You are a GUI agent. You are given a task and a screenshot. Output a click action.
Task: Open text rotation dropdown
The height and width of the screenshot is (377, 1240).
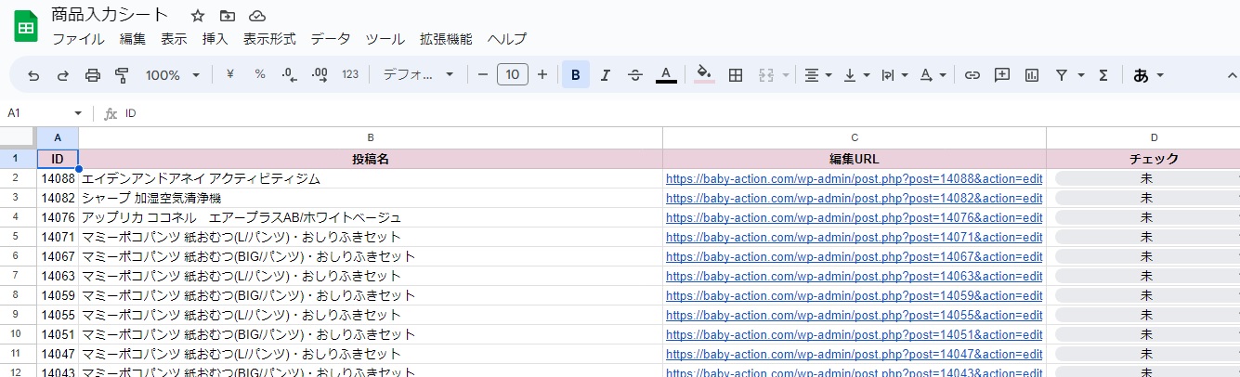932,75
